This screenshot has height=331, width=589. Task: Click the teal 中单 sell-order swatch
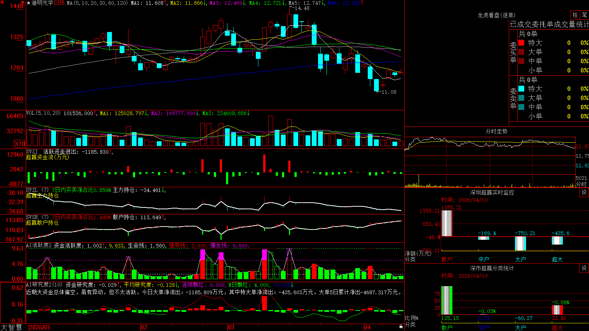tap(521, 107)
